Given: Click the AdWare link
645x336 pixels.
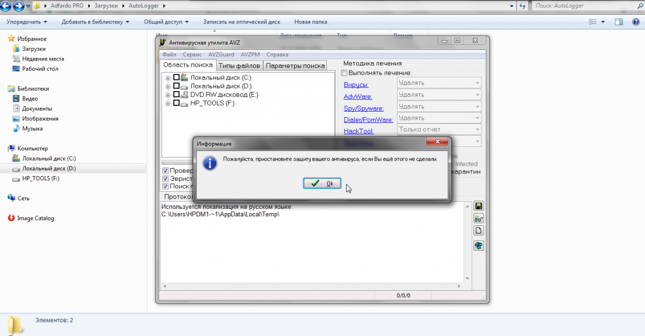Looking at the screenshot, I should 358,97.
